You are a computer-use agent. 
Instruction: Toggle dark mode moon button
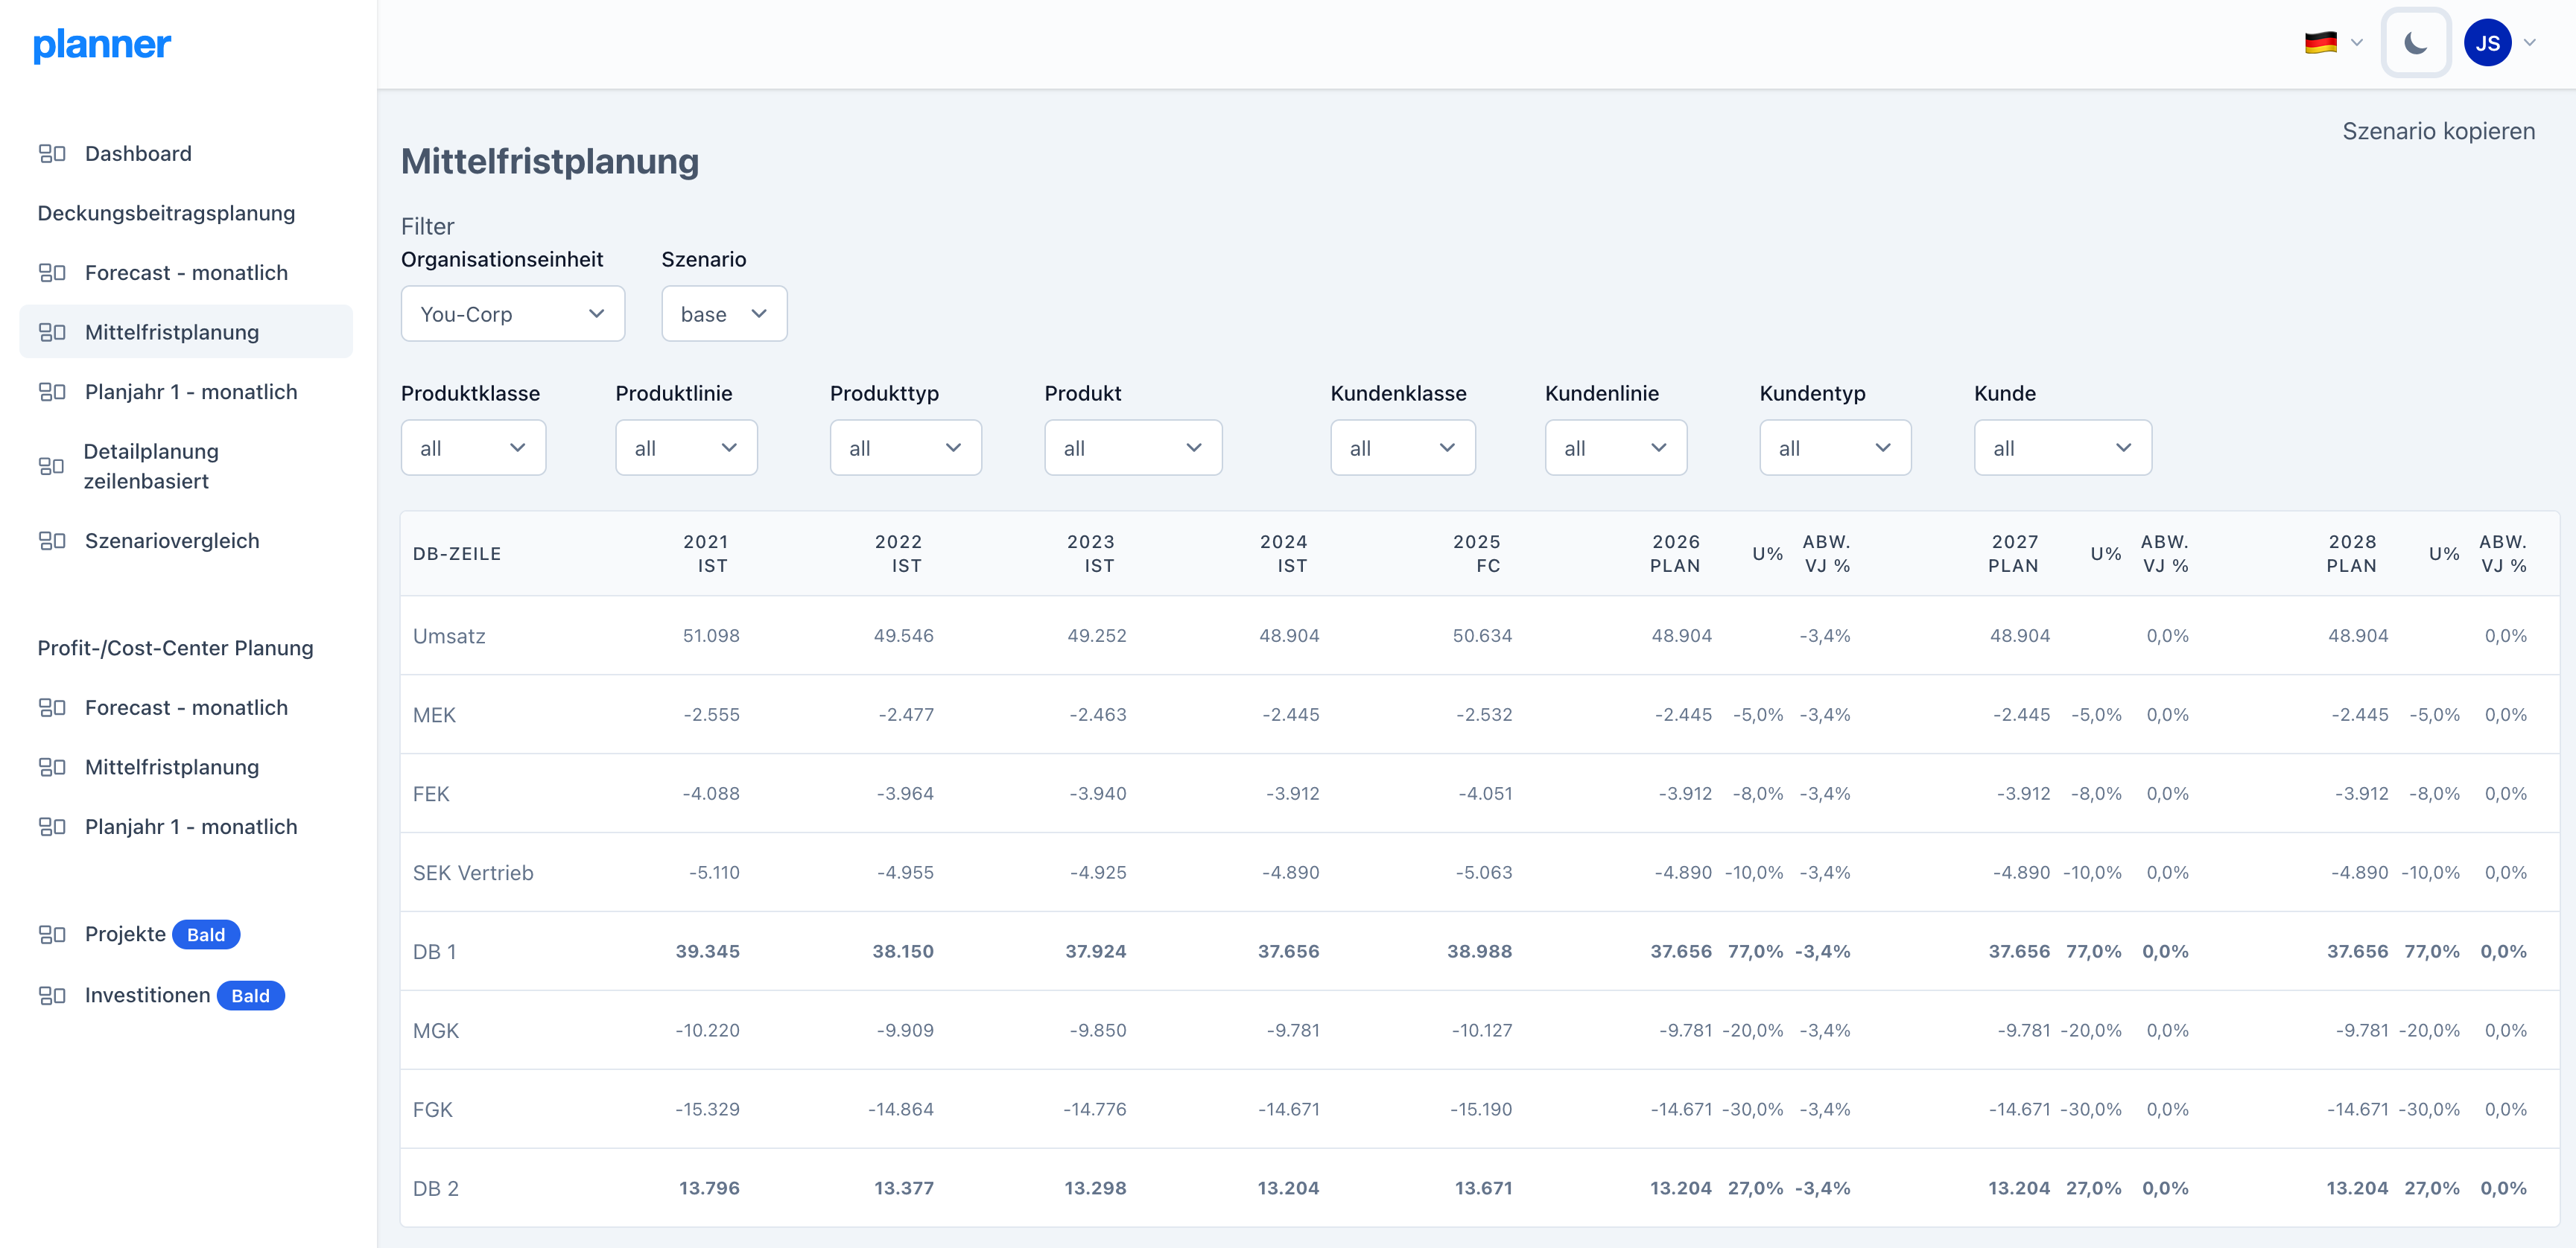(2415, 43)
